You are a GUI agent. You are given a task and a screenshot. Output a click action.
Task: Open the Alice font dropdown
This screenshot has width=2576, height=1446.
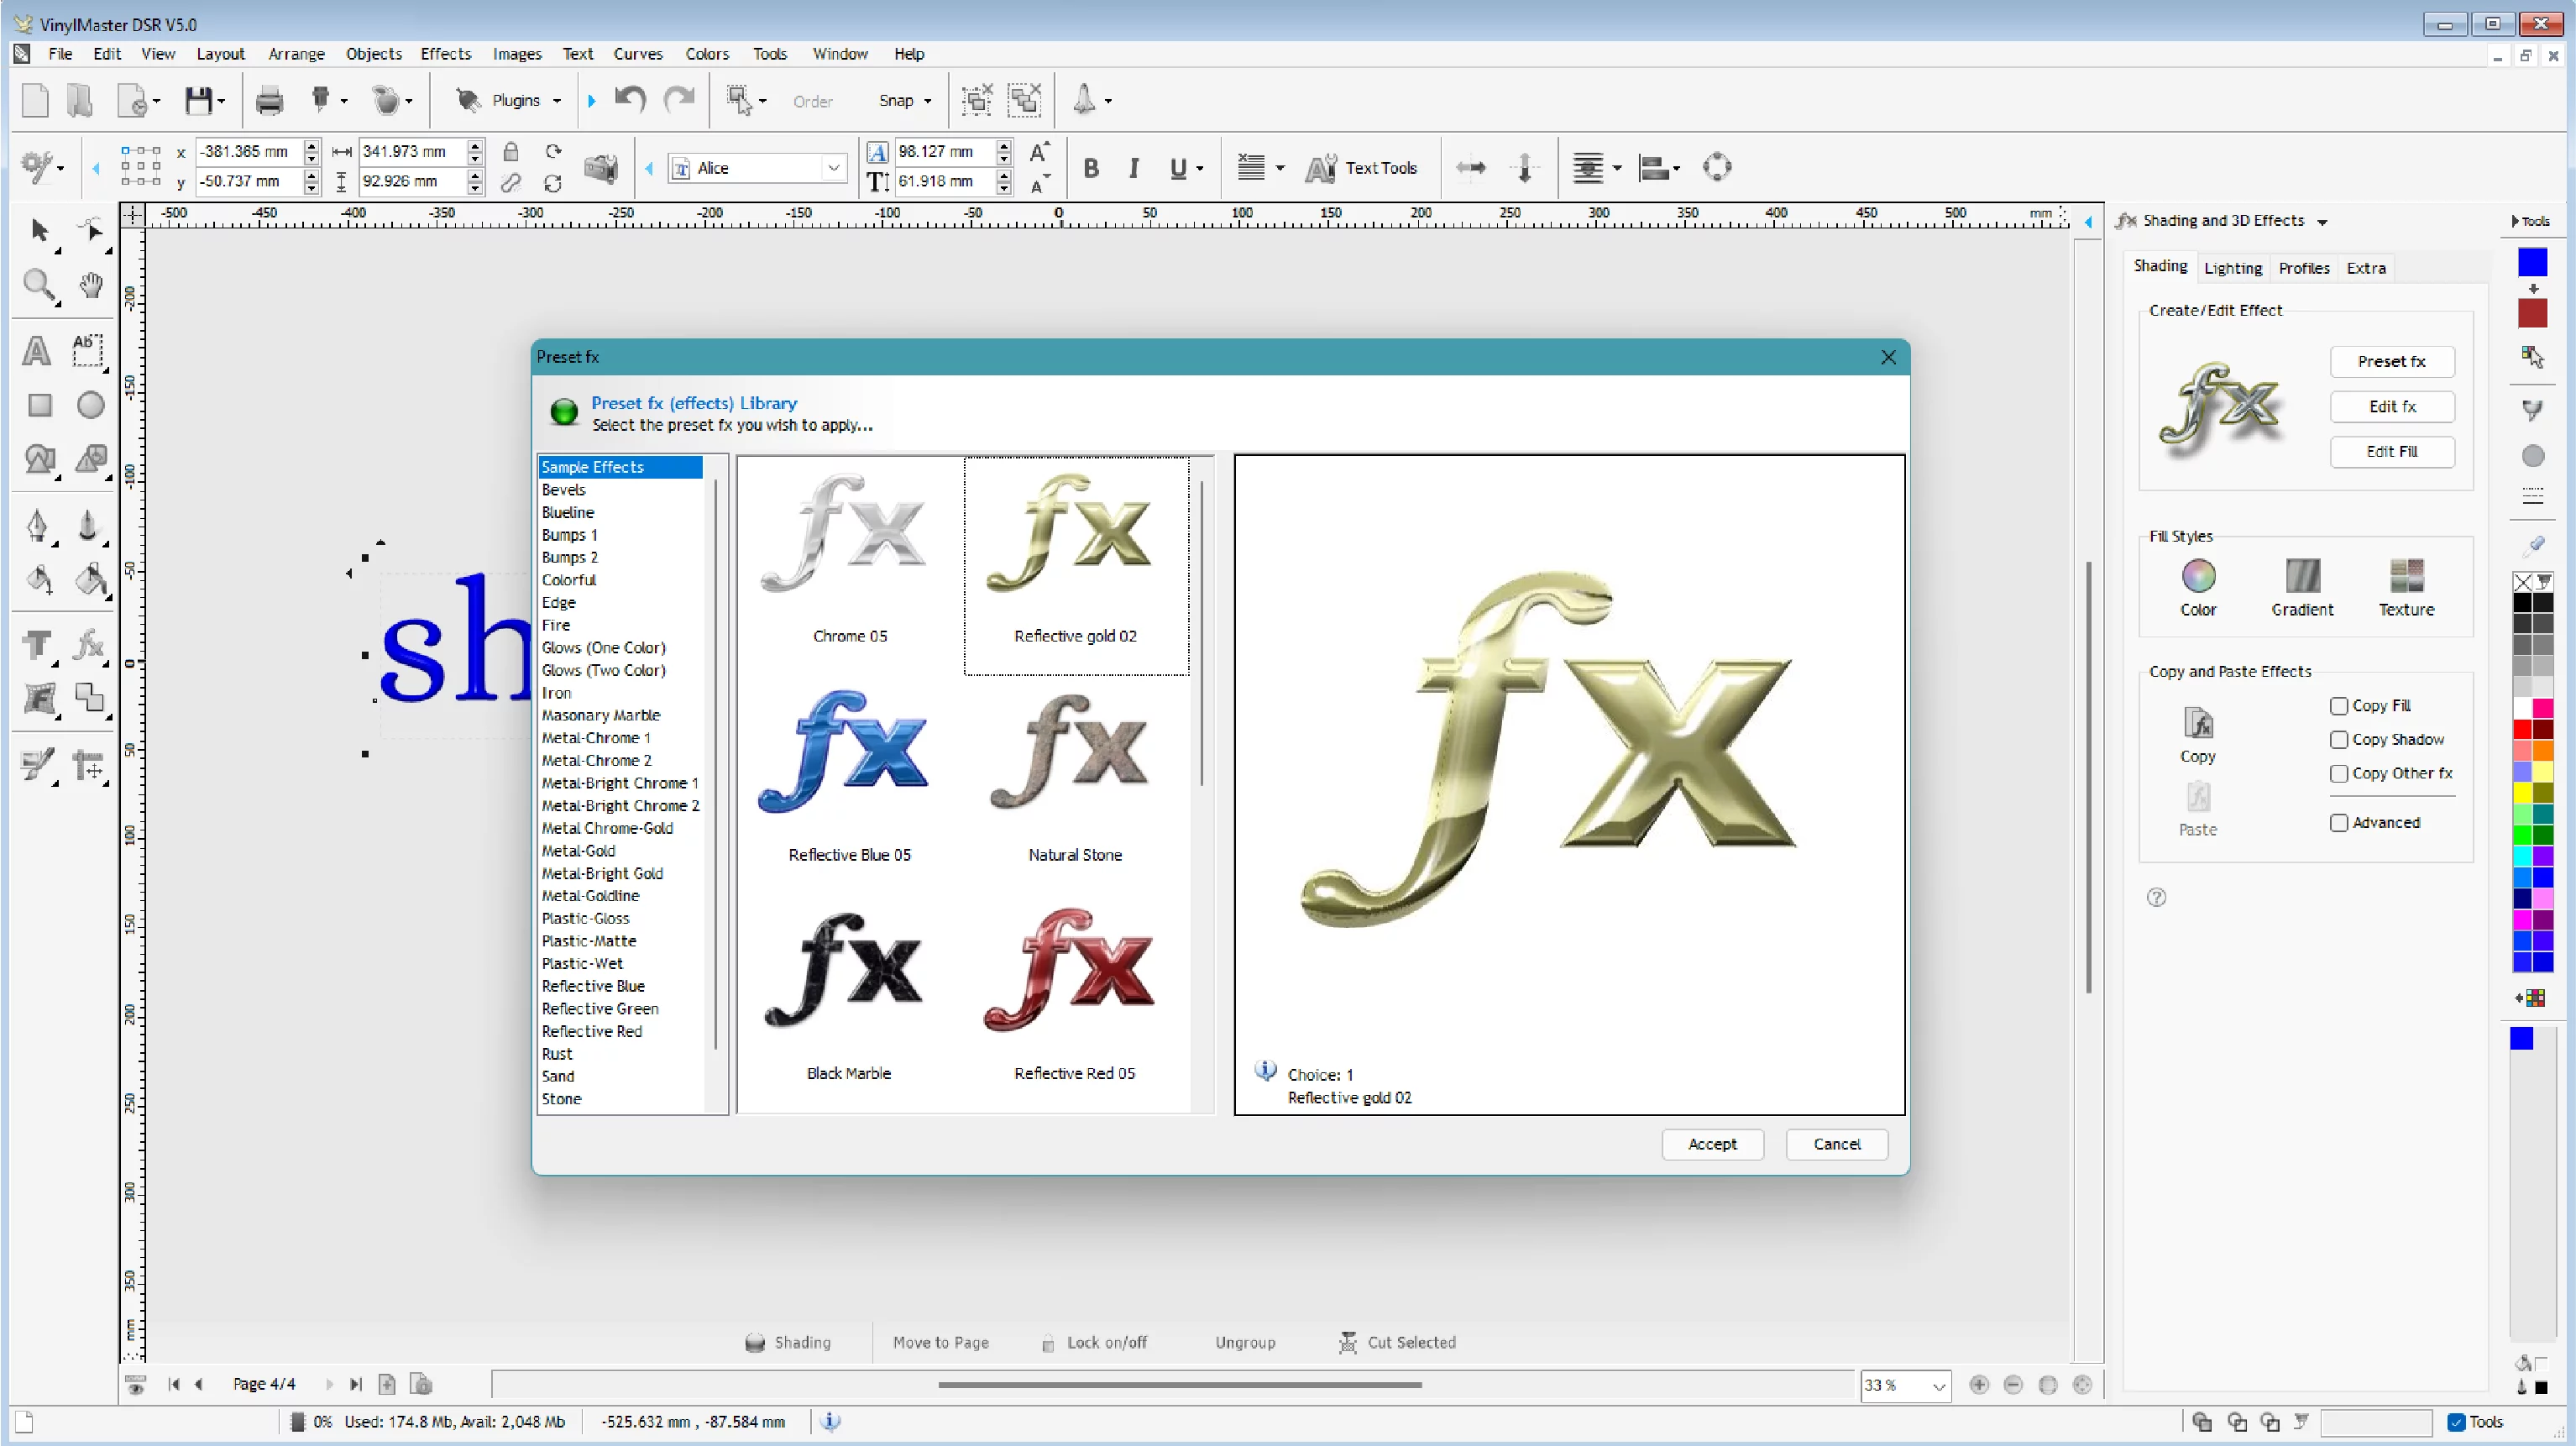pos(833,168)
